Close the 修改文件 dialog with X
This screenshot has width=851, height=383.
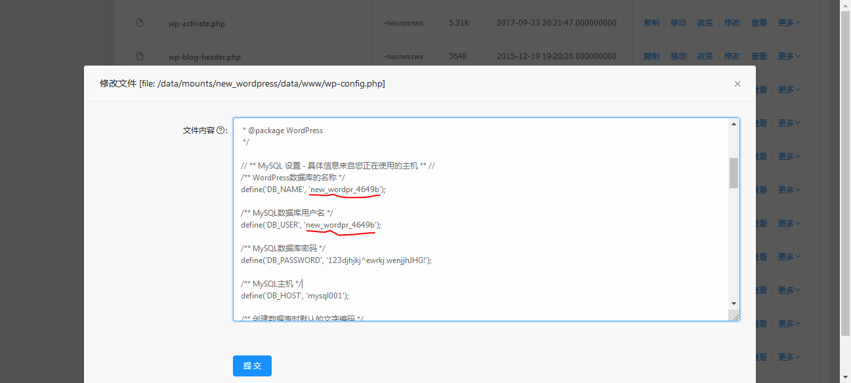click(x=737, y=84)
